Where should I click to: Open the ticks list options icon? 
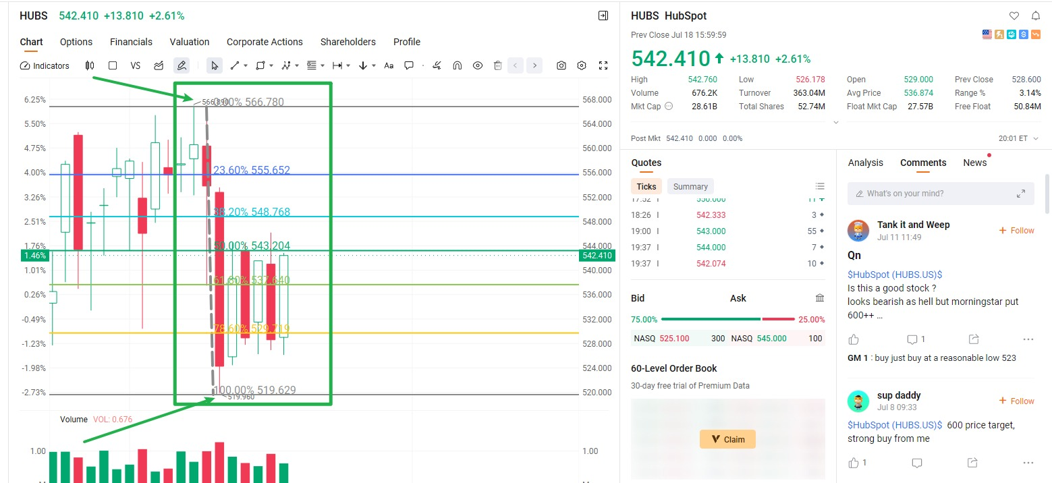coord(820,186)
